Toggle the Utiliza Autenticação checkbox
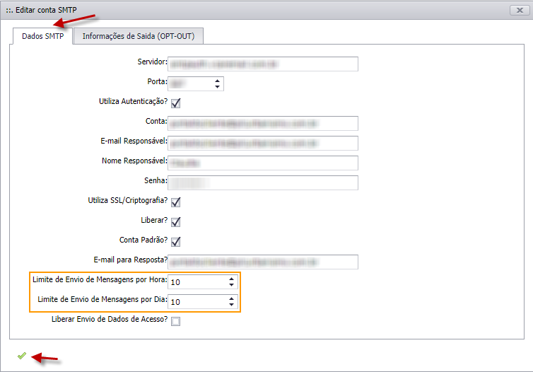 [x=175, y=103]
